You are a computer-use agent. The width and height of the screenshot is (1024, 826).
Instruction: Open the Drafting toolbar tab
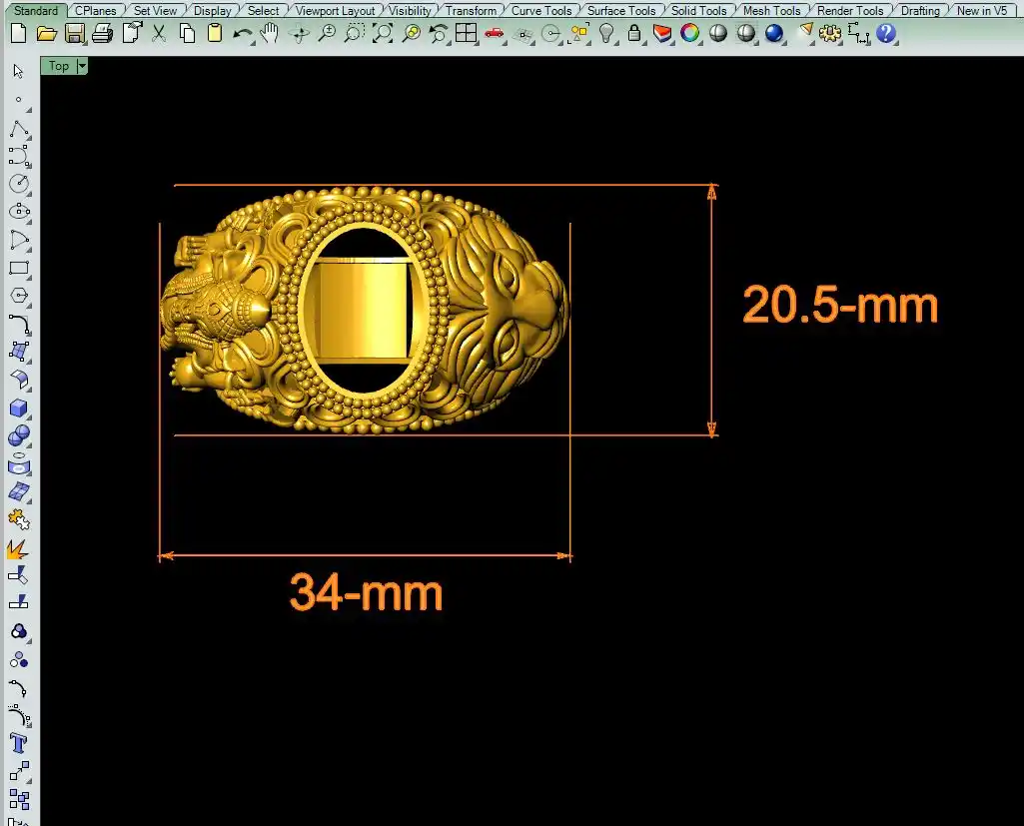click(x=919, y=11)
